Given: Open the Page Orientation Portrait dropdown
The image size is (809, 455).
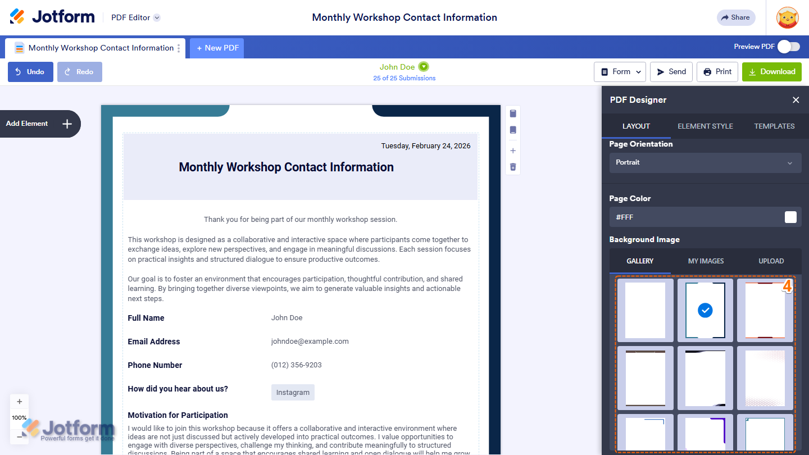Looking at the screenshot, I should pos(705,163).
